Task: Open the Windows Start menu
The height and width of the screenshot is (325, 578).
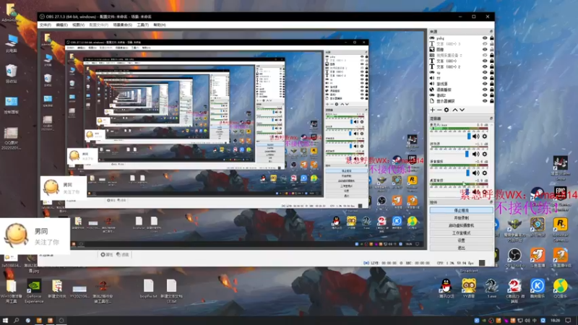Action: click(x=5, y=321)
